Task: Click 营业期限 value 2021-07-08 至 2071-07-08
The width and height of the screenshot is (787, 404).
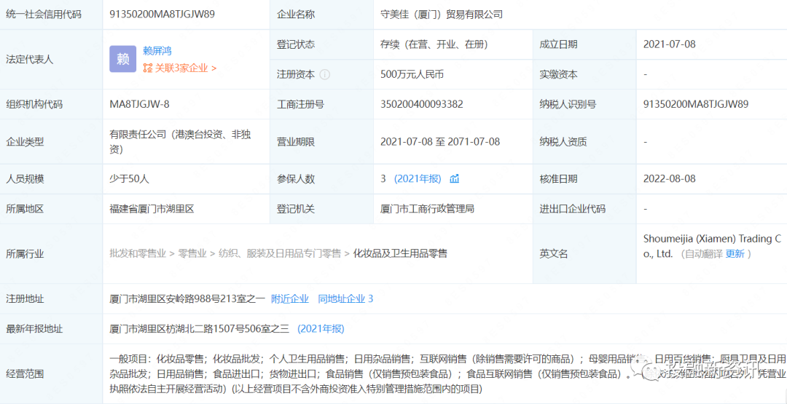Action: coord(440,142)
